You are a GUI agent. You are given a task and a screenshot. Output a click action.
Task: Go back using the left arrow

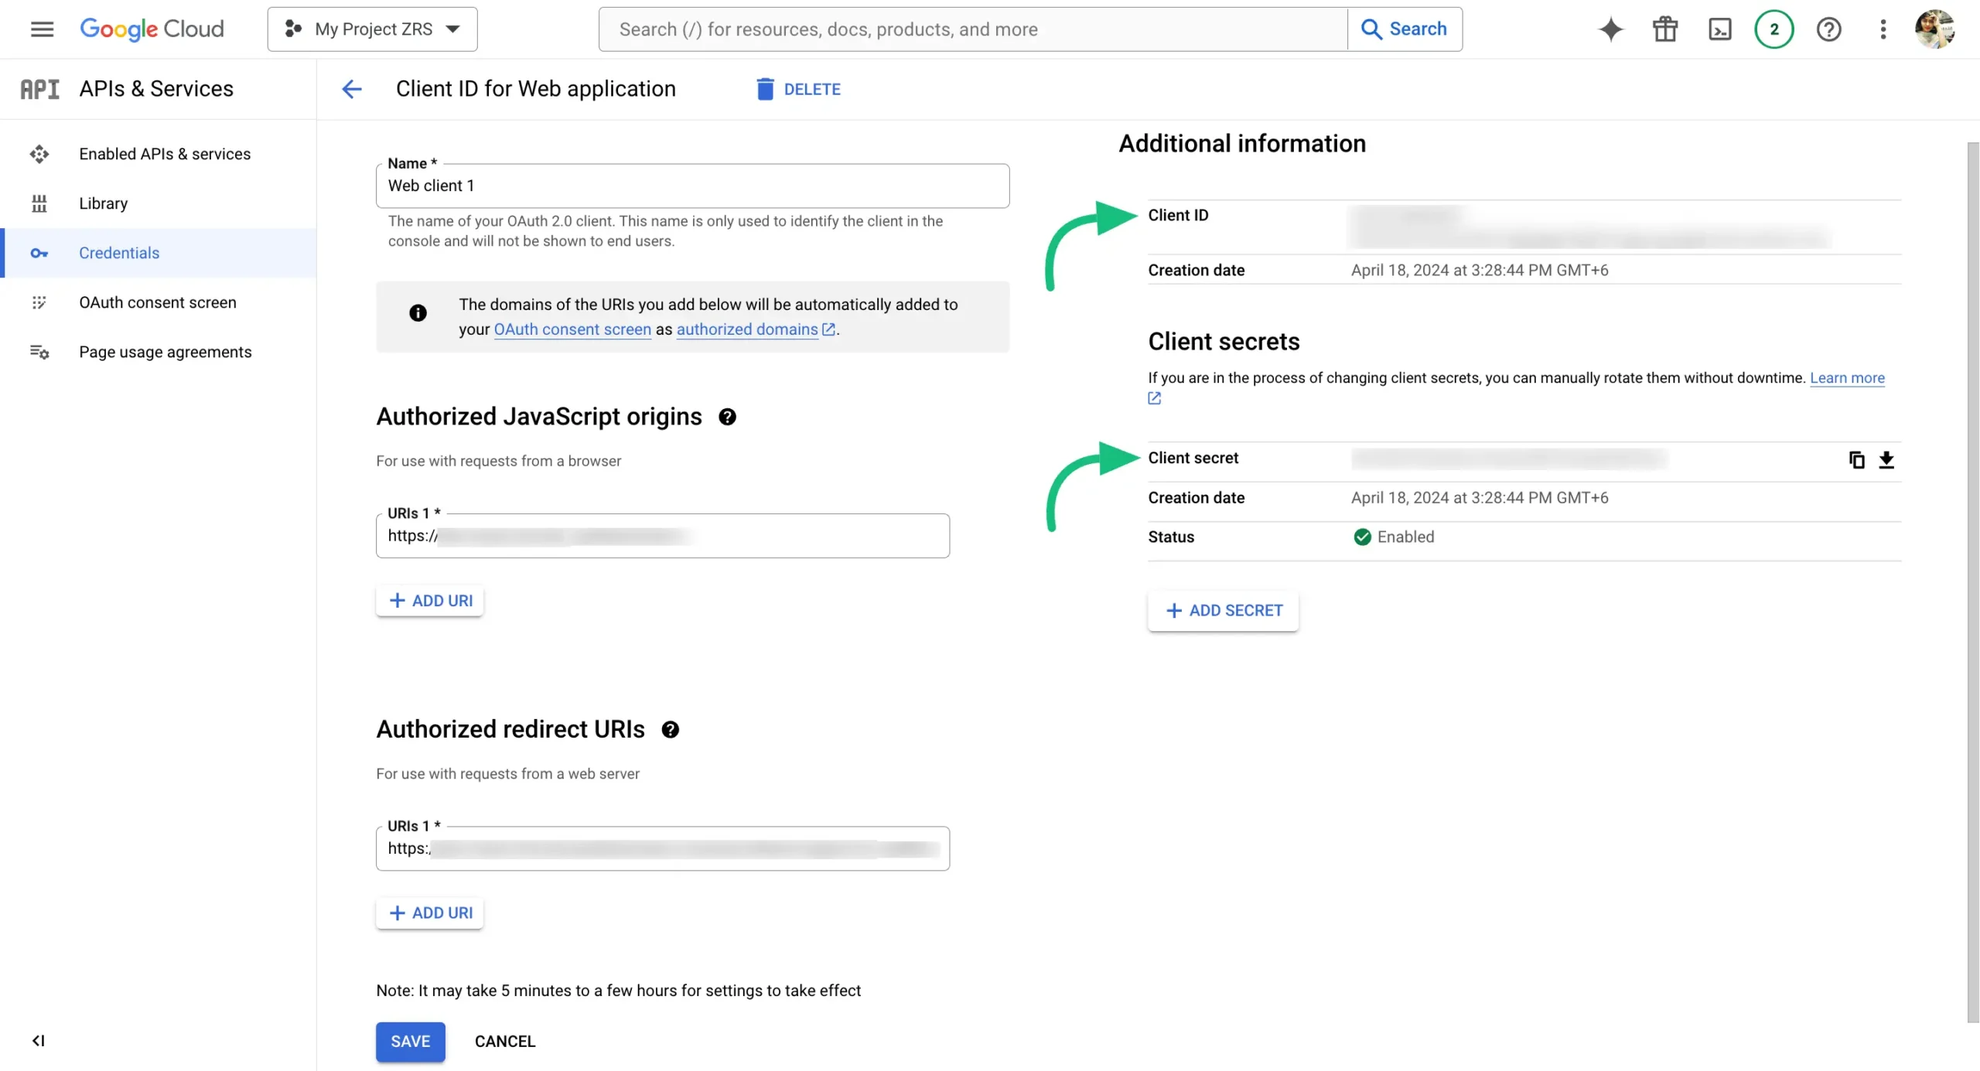coord(352,89)
